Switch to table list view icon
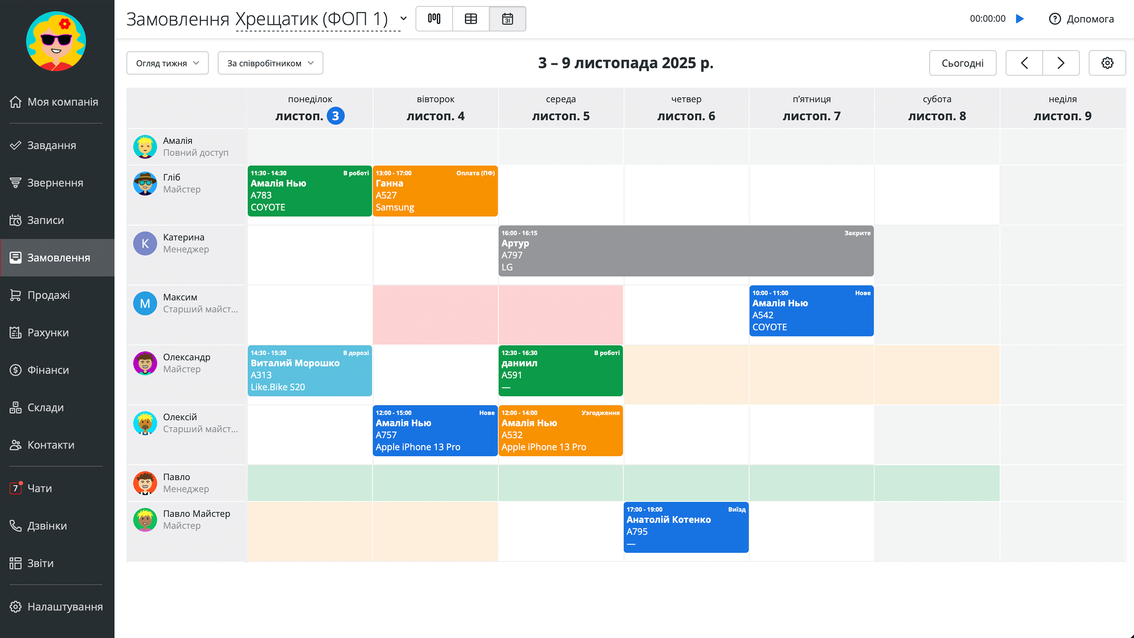The height and width of the screenshot is (638, 1134). pos(471,19)
